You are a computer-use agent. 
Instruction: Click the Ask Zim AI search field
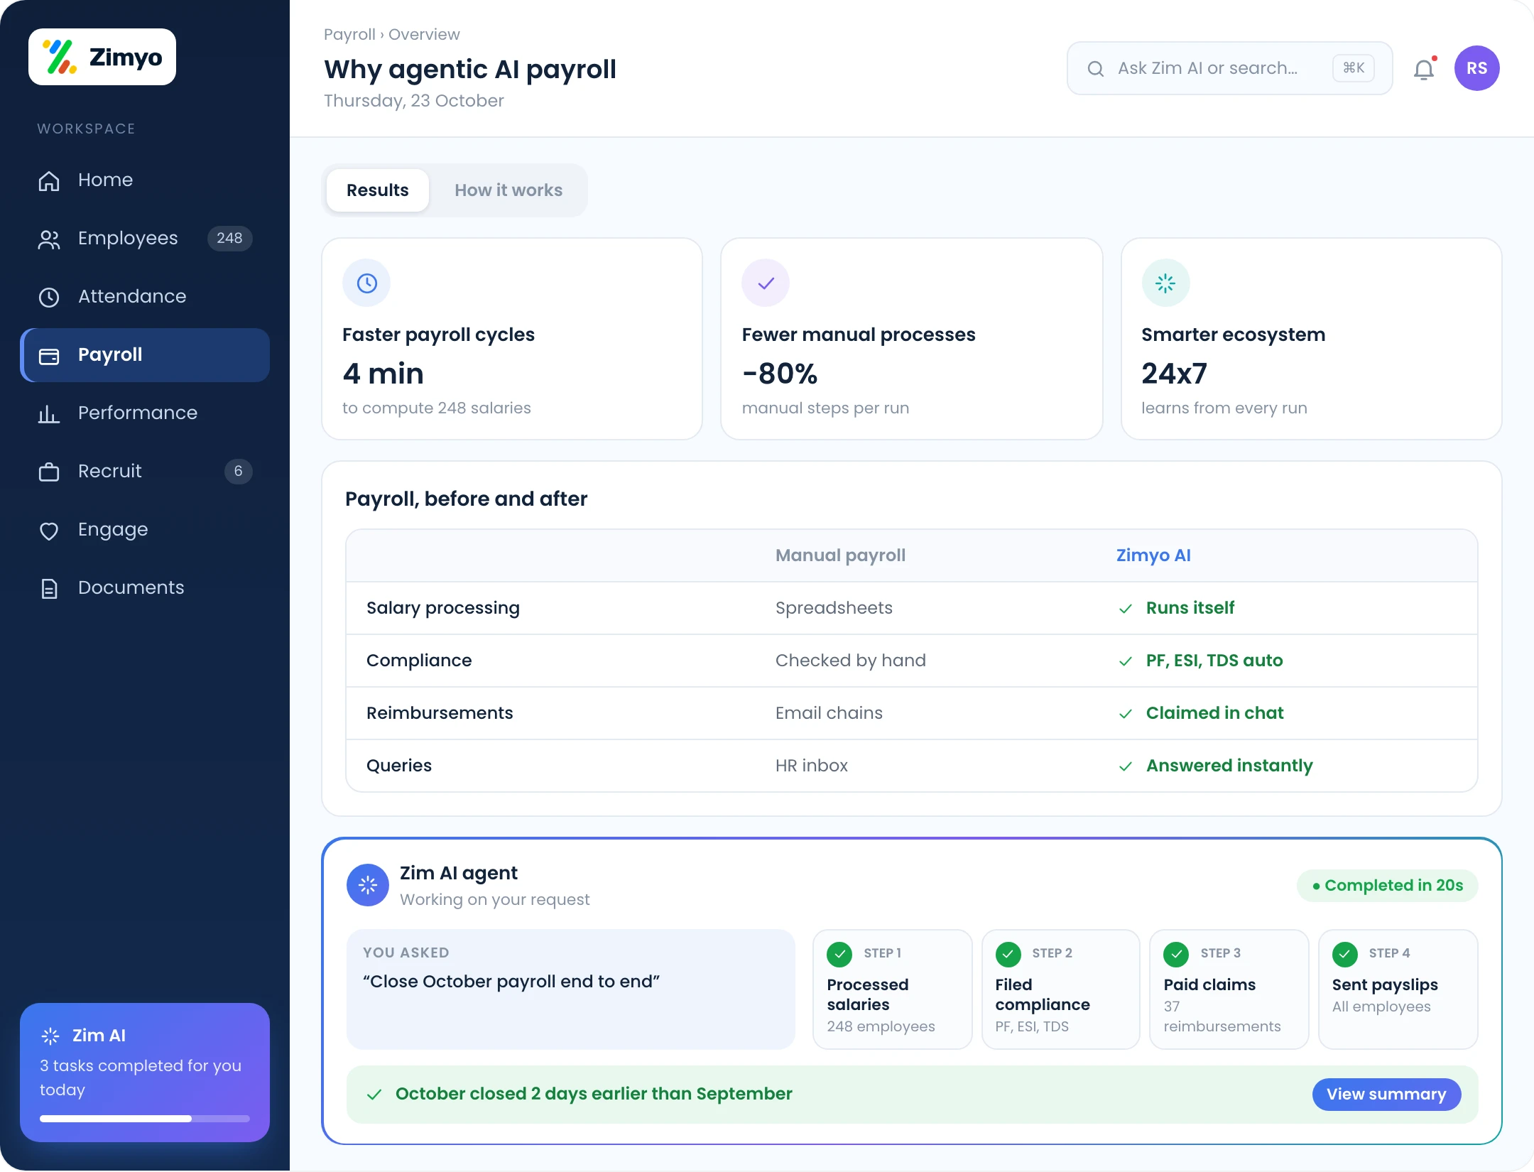tap(1229, 68)
